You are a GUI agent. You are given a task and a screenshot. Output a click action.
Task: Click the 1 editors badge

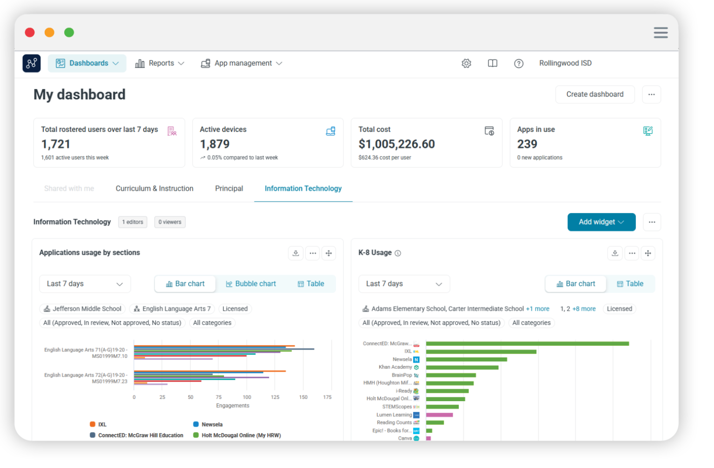[x=132, y=222]
